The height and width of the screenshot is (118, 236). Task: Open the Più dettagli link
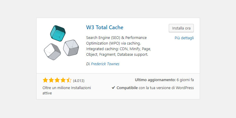coord(184,38)
